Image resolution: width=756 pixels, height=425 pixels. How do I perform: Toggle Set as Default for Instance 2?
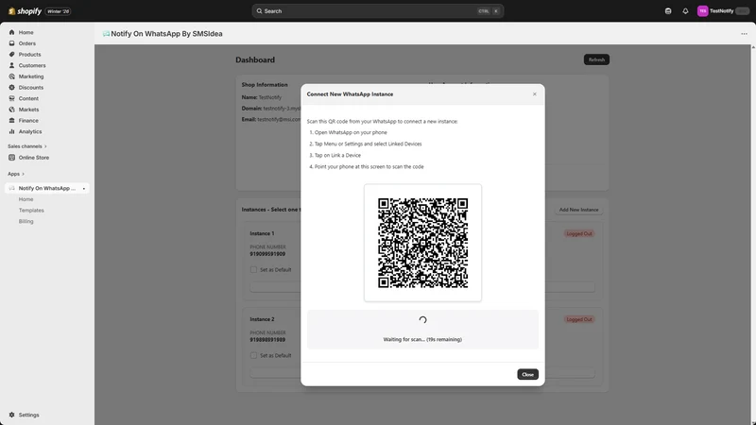253,356
